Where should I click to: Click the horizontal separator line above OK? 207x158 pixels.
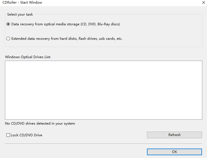103,144
